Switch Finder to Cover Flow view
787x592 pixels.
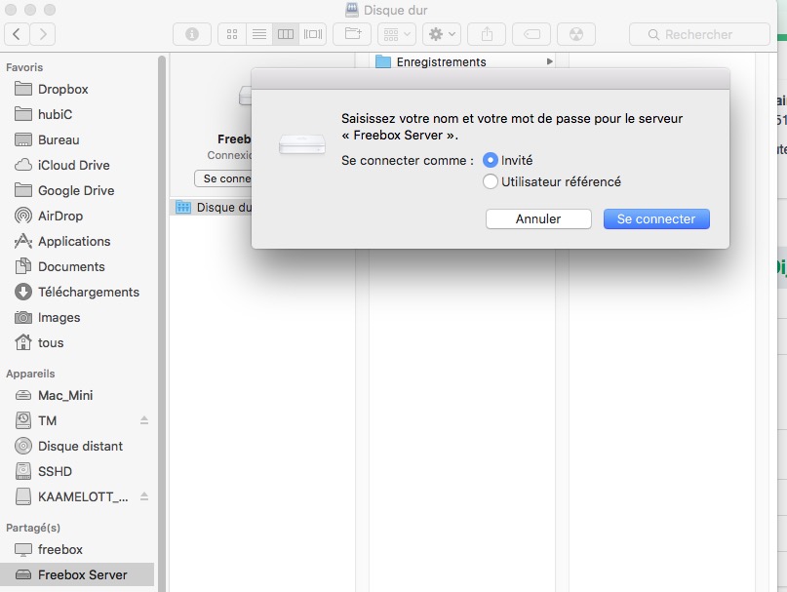[x=313, y=34]
